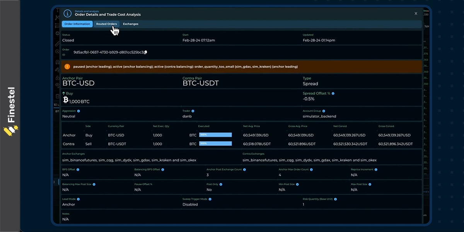The width and height of the screenshot is (464, 232).
Task: Switch to the Routed Orders tab
Action: (106, 24)
